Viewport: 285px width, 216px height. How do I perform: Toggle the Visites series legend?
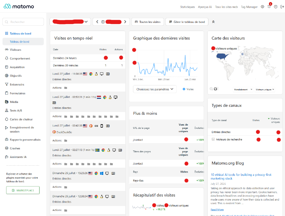(x=188, y=89)
